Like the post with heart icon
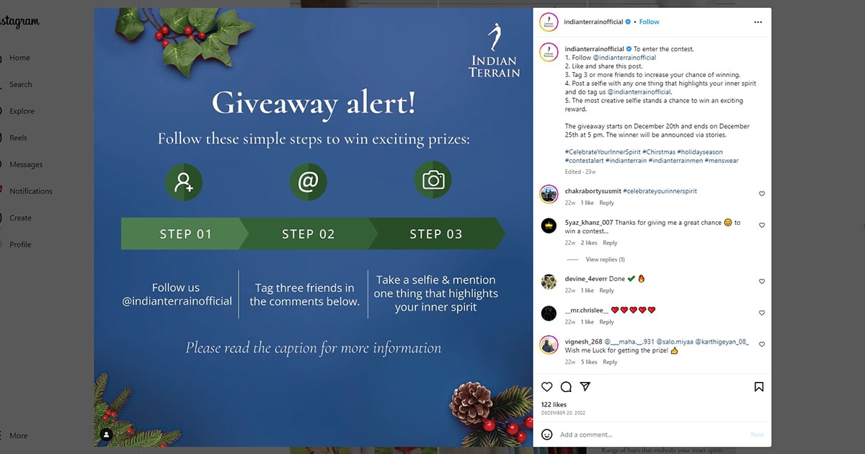Viewport: 865px width, 454px height. point(547,387)
